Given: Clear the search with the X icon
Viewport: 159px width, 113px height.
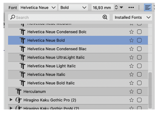Looking at the screenshot, I should coord(105,17).
